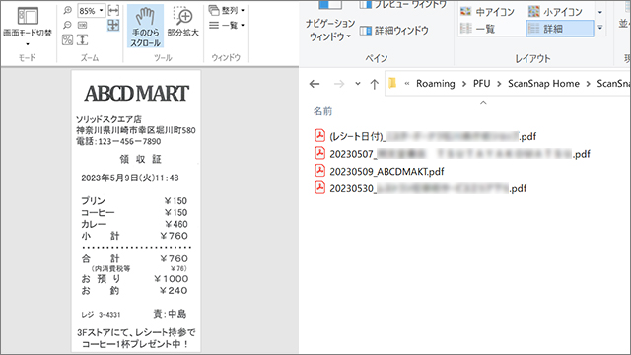The height and width of the screenshot is (355, 631).
Task: Click ScanSnap Home in the breadcrumb
Action: [543, 83]
